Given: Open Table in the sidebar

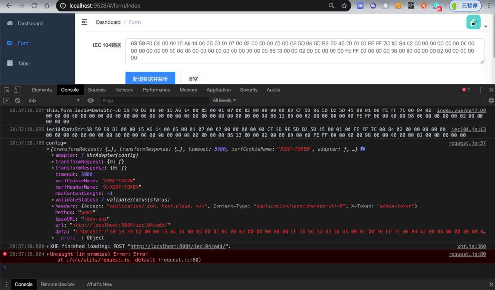Looking at the screenshot, I should click(24, 63).
